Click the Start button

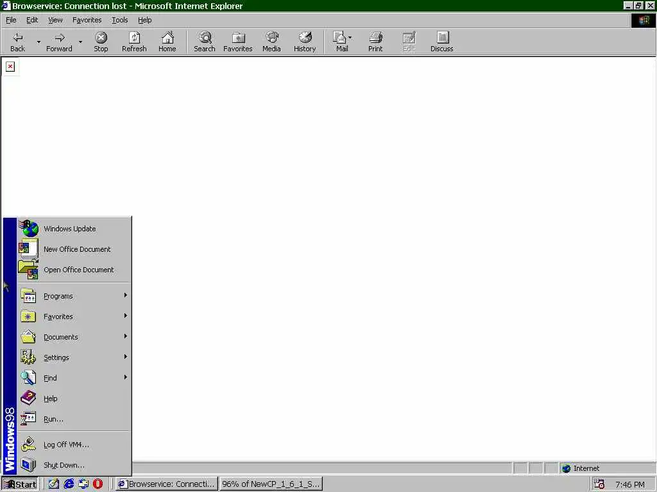pos(20,484)
